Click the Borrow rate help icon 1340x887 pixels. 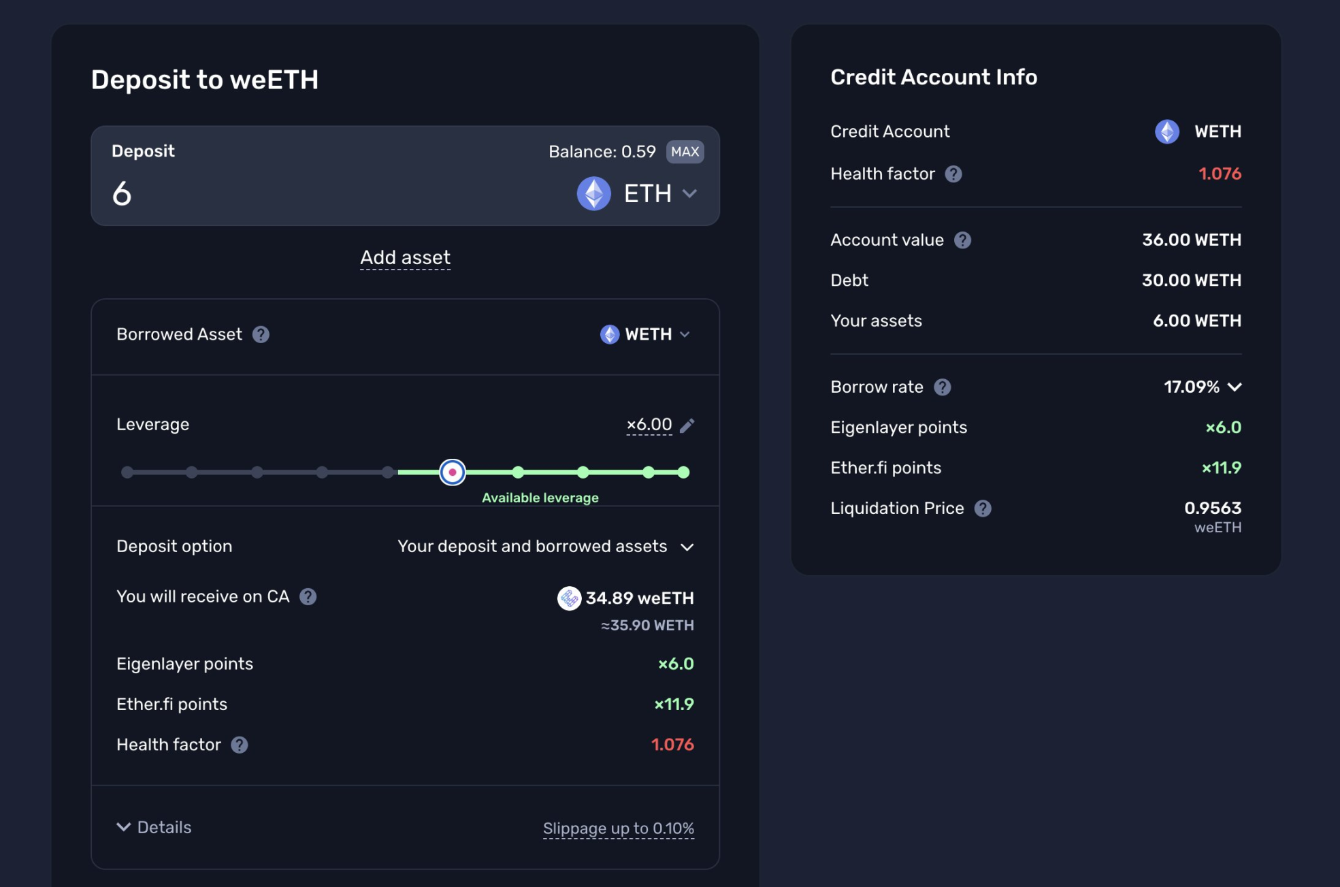[x=942, y=387]
